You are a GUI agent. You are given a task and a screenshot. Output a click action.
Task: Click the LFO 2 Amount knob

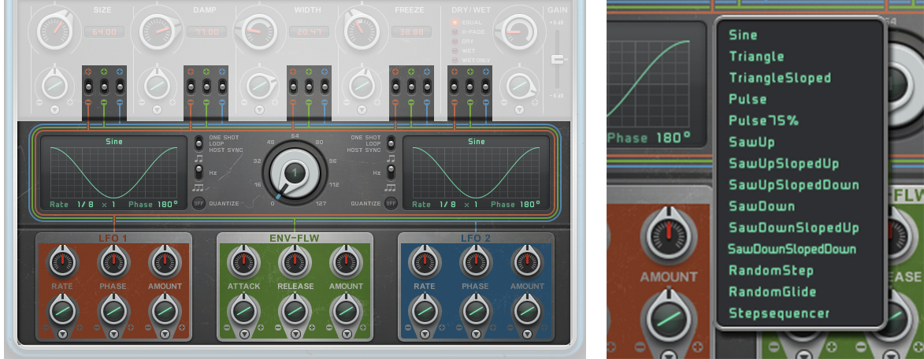click(x=527, y=261)
